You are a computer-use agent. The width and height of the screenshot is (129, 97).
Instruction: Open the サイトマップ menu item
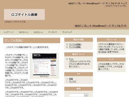[x=67, y=32]
